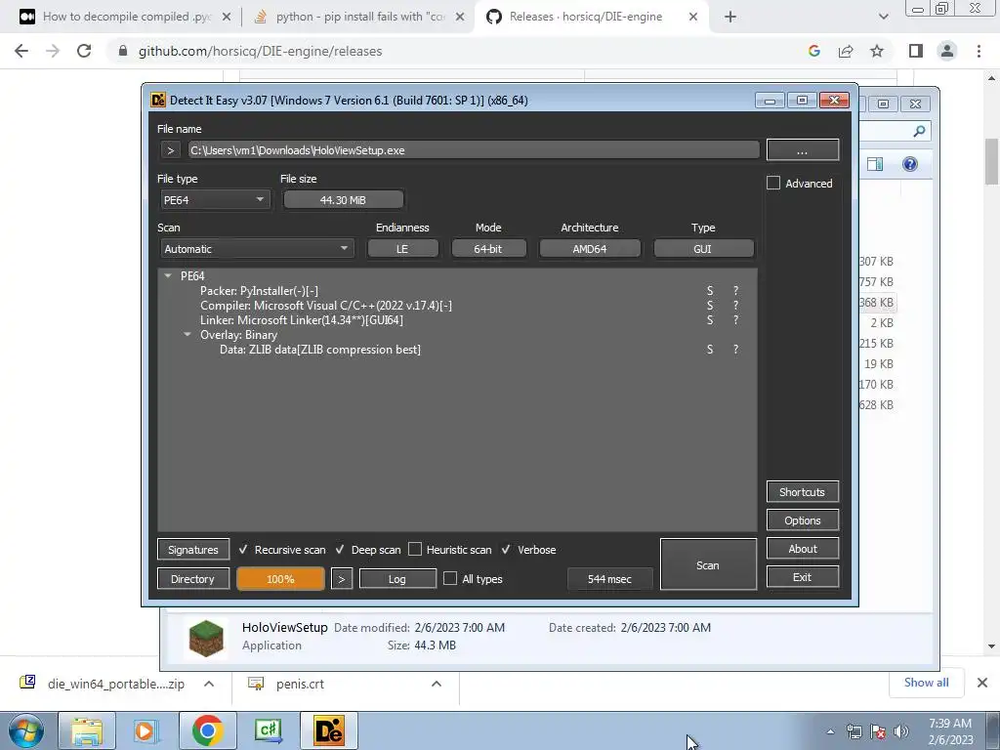This screenshot has height=750, width=1000.
Task: Toggle the Verbose checkbox
Action: 506,550
